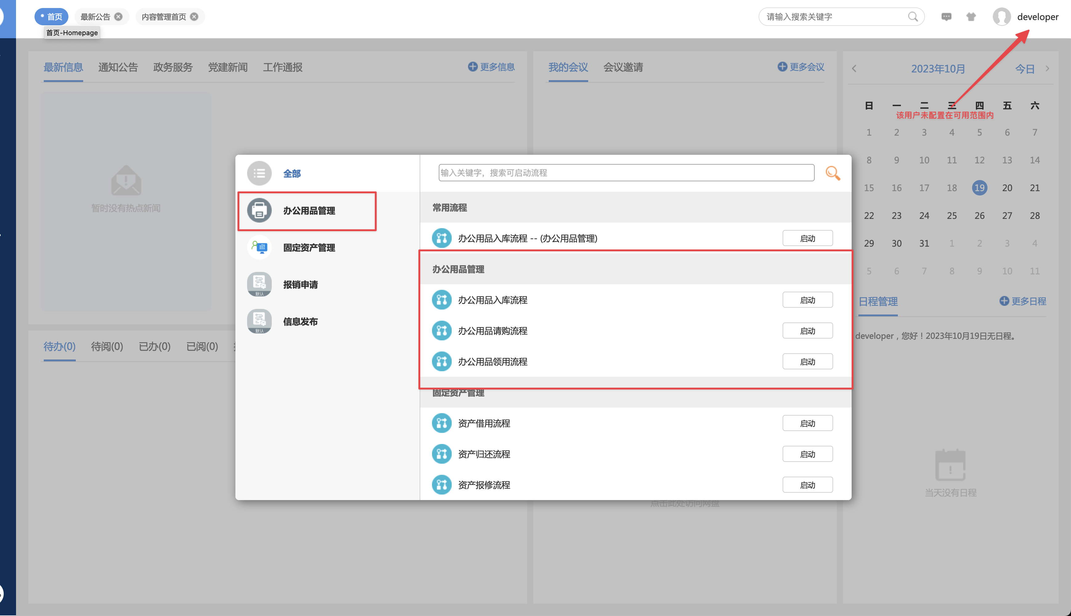The width and height of the screenshot is (1071, 616).
Task: Select 固定资产管理 category icon
Action: tap(259, 248)
